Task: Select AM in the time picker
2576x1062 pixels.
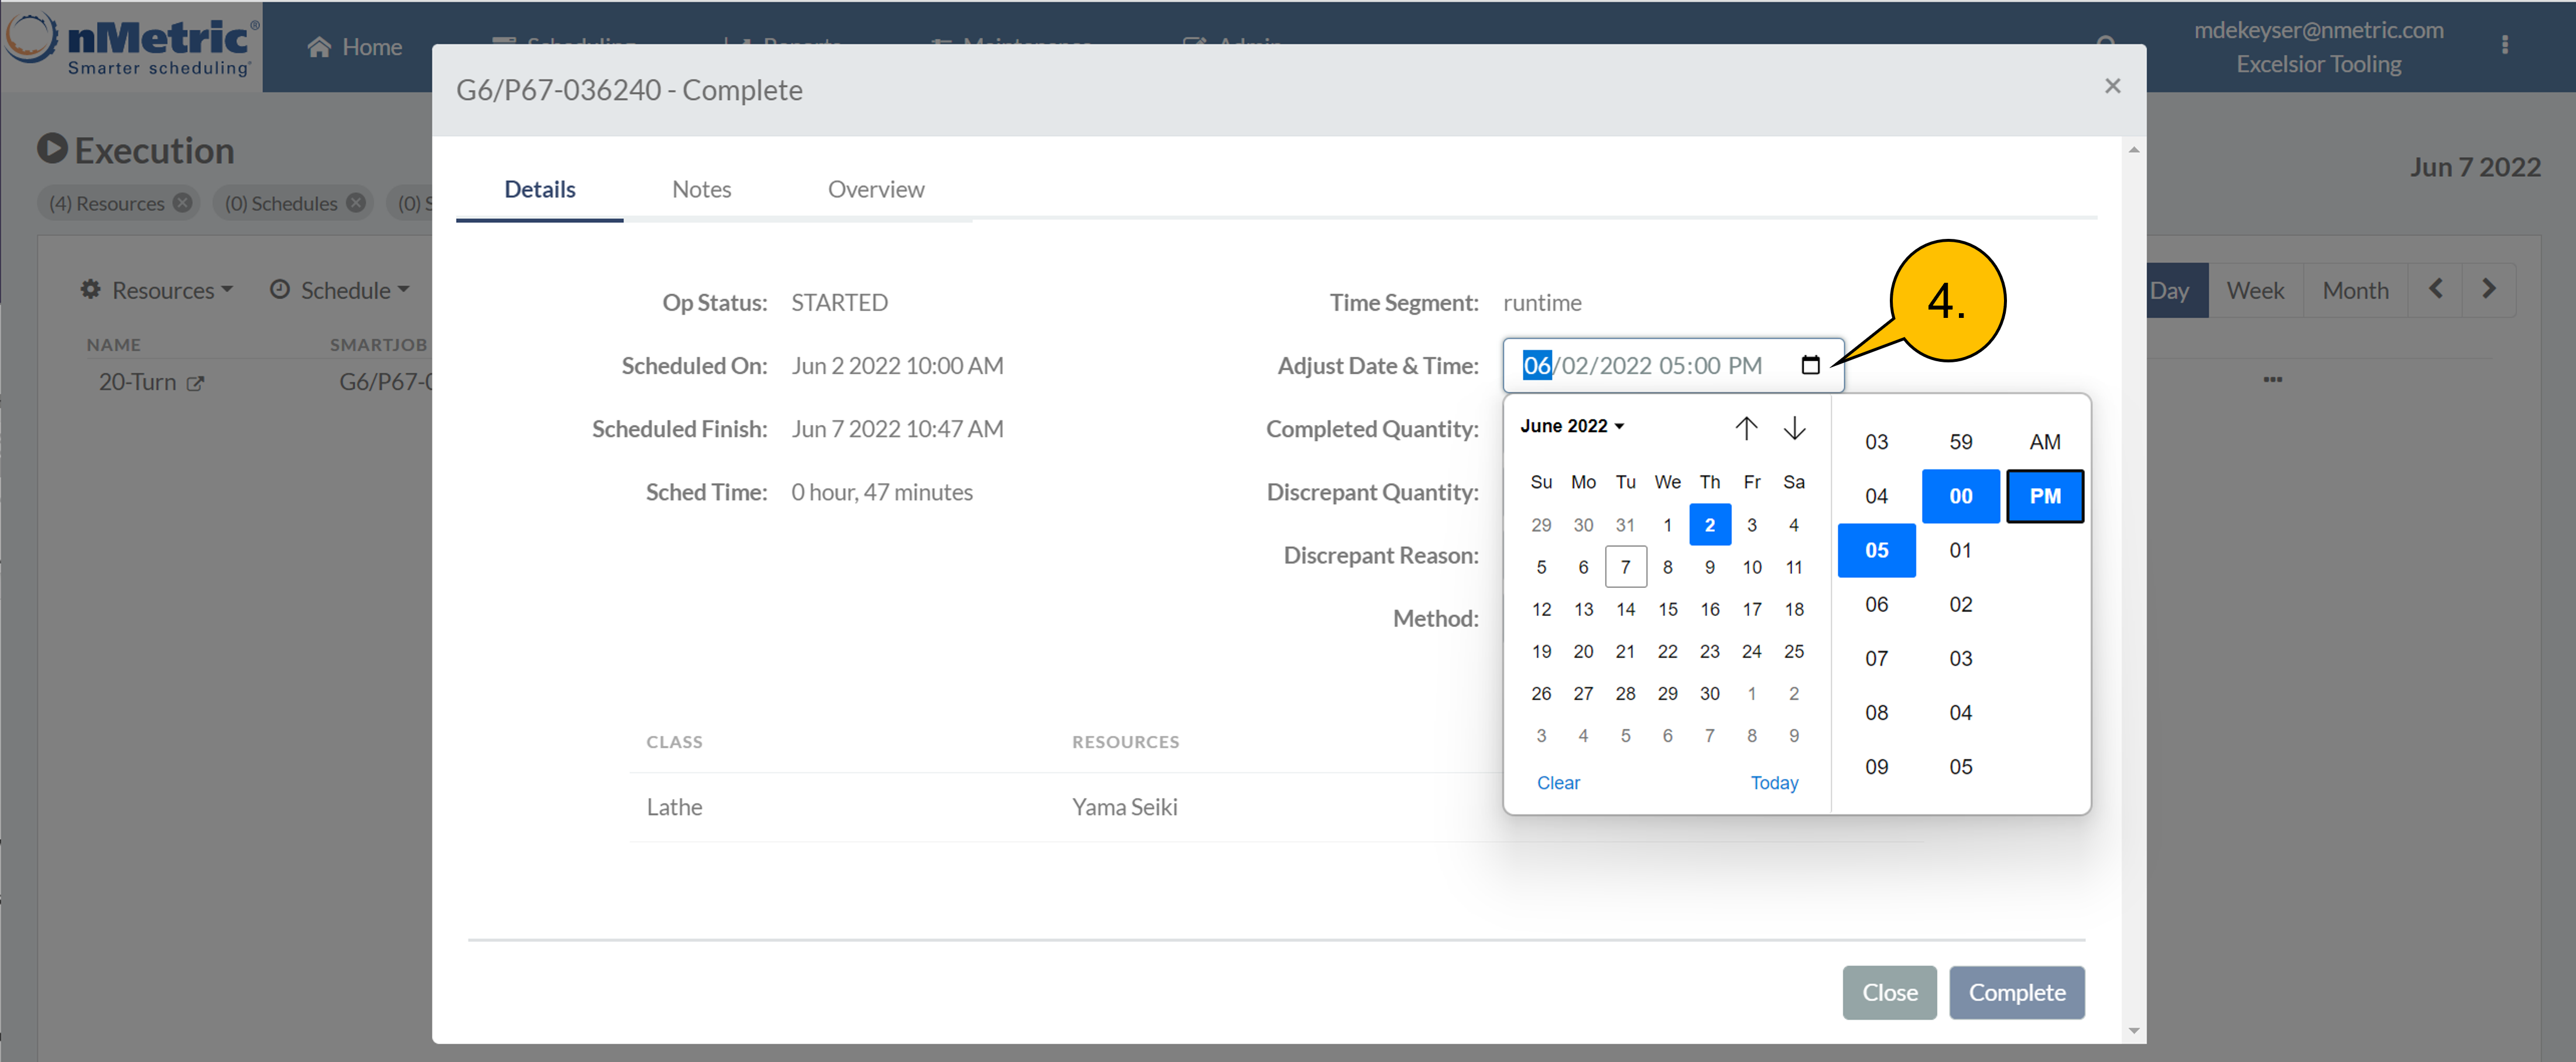Action: (2044, 442)
